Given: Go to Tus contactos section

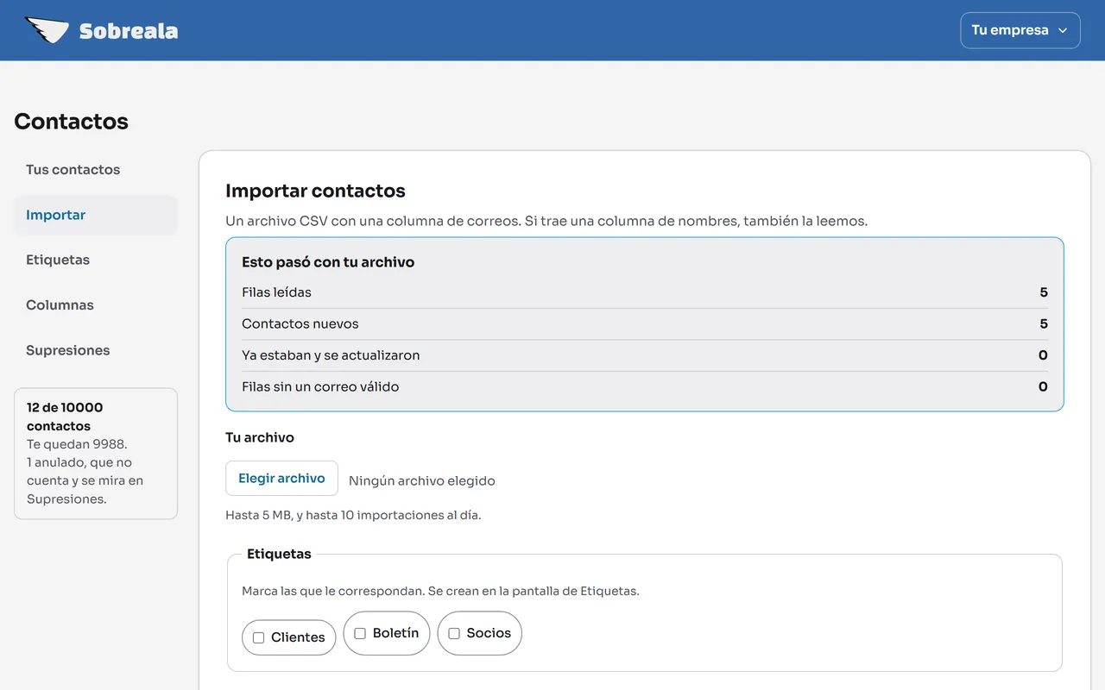Looking at the screenshot, I should click(96, 170).
